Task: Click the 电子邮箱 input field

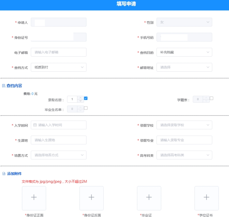Action: click(x=58, y=52)
